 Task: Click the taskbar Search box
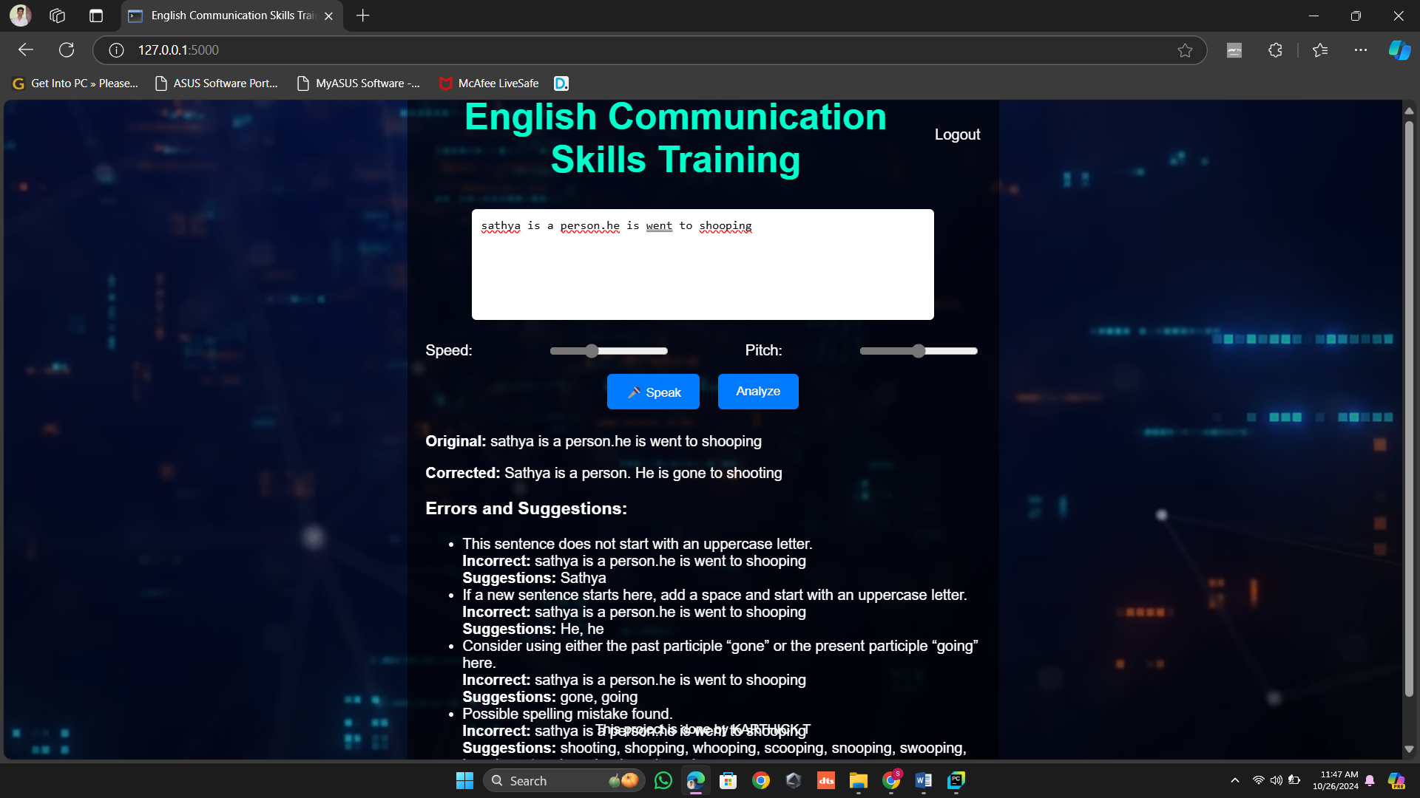click(564, 780)
